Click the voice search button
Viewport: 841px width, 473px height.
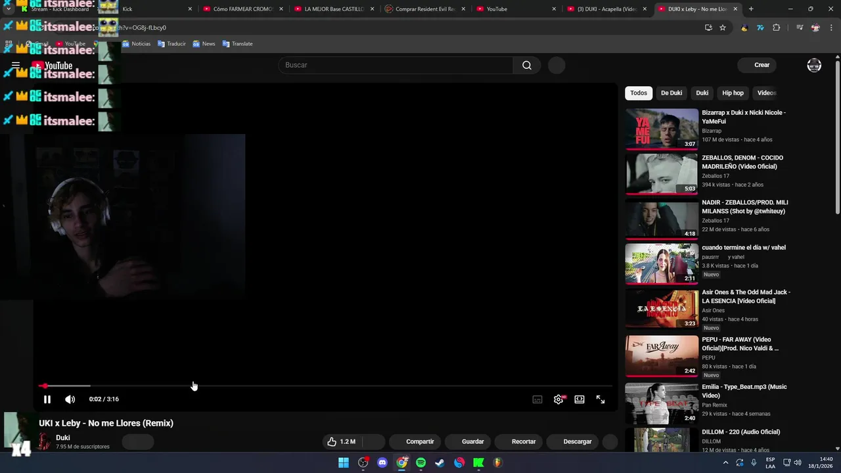(557, 65)
